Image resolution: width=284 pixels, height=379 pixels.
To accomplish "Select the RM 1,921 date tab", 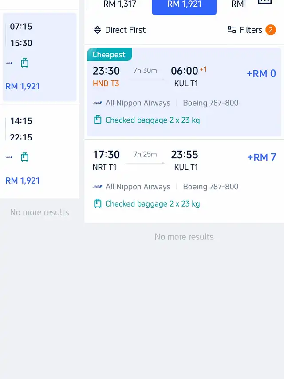I will (184, 5).
